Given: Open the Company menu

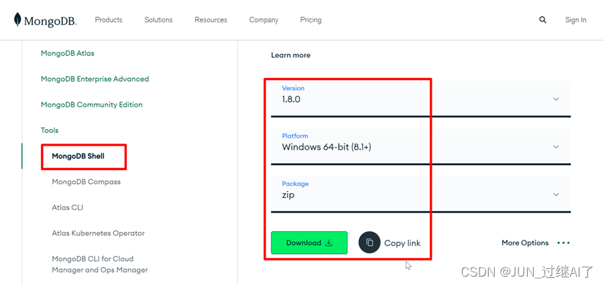Looking at the screenshot, I should coord(264,20).
